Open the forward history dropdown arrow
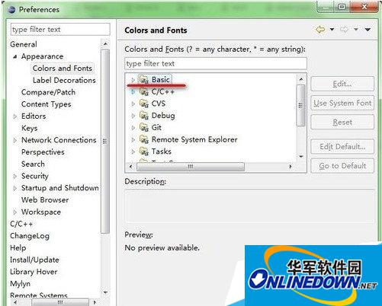 point(356,30)
